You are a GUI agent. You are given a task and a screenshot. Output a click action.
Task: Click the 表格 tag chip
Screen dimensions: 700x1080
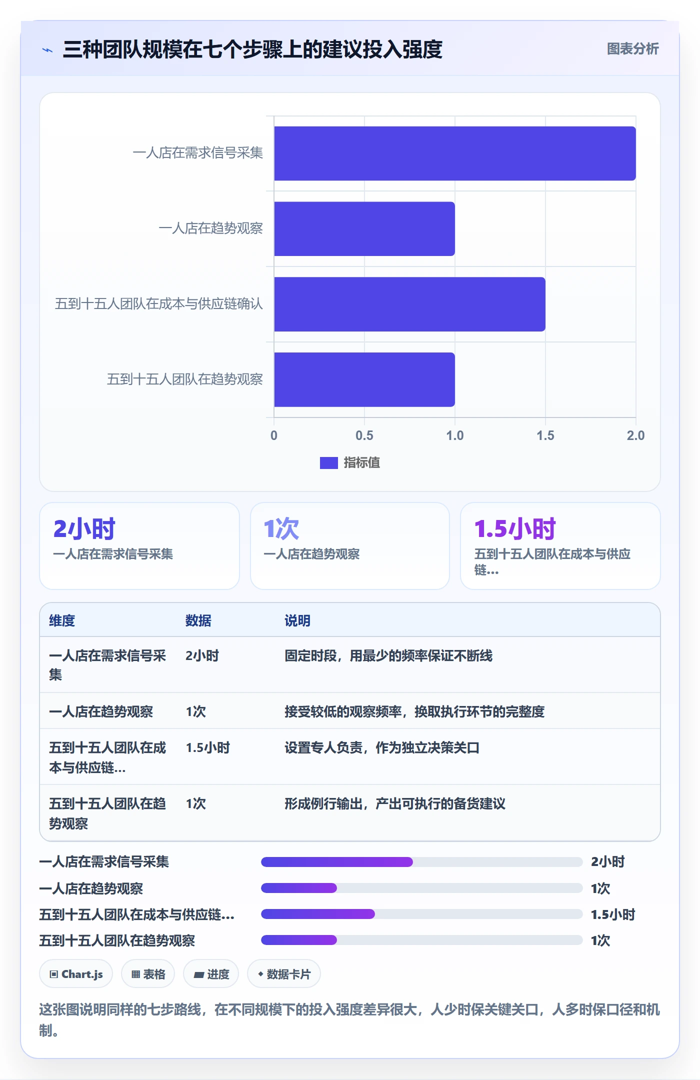[148, 974]
